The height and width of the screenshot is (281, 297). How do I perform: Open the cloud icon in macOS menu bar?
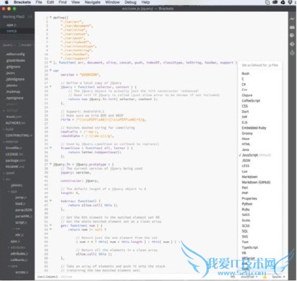point(275,2)
